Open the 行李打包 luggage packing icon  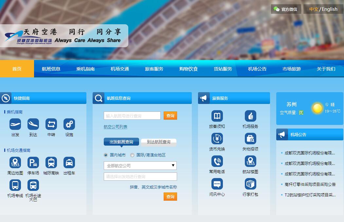tap(250, 184)
